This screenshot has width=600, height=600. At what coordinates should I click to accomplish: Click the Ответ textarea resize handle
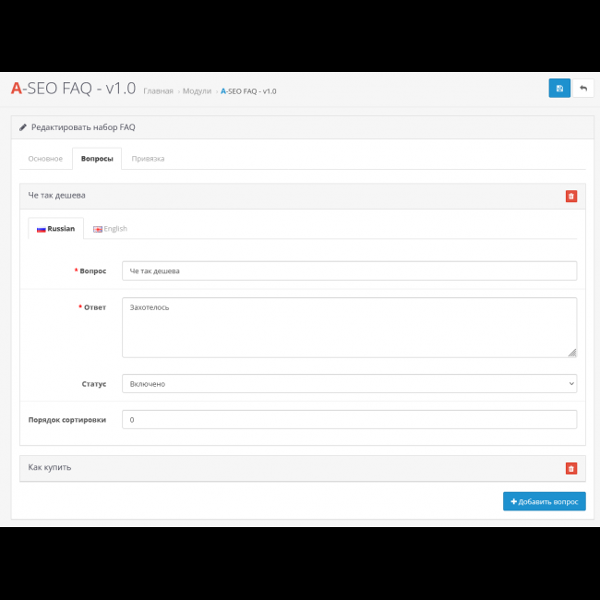point(572,353)
